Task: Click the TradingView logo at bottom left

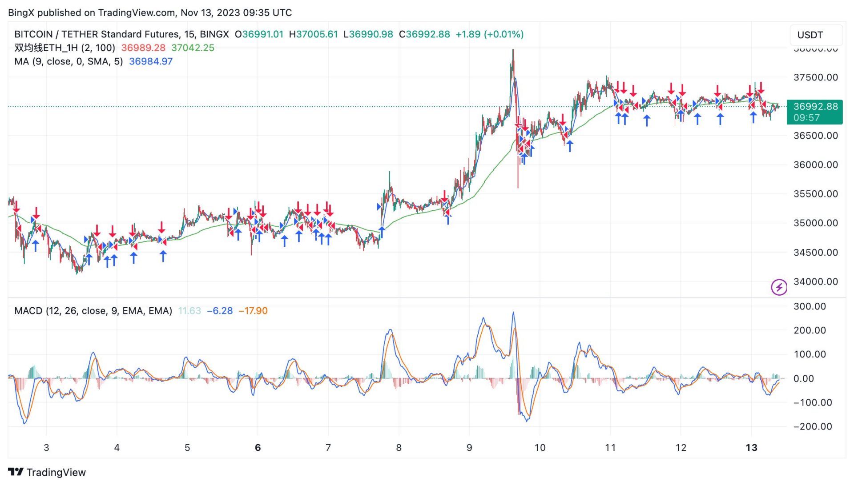Action: click(x=47, y=472)
